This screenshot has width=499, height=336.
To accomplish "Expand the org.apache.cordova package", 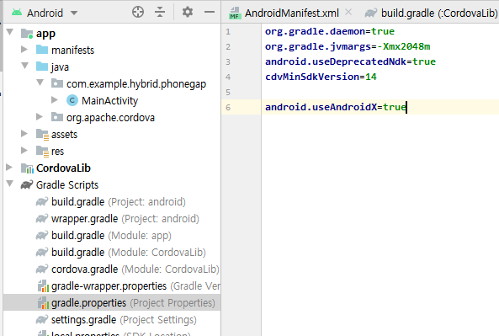I will click(40, 116).
